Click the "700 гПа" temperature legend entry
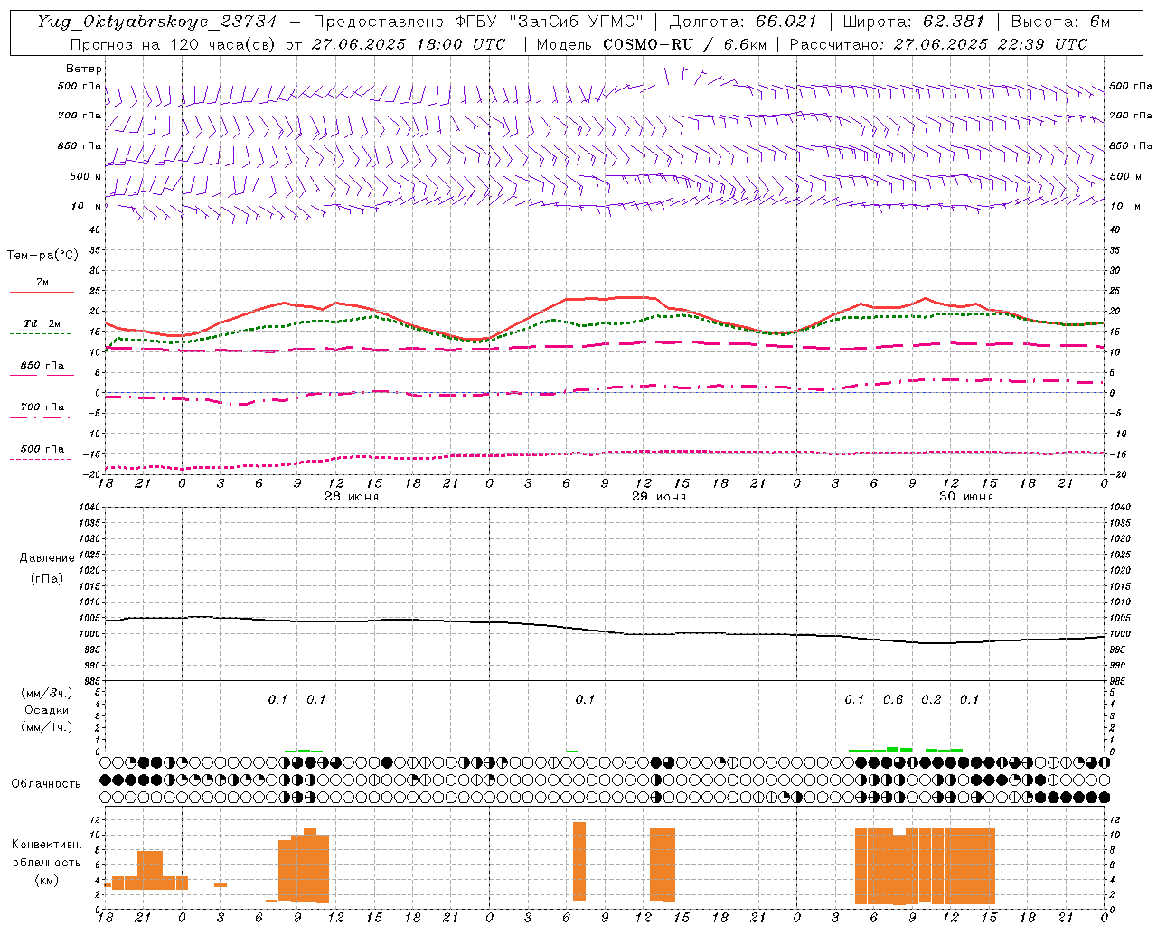 coord(42,406)
